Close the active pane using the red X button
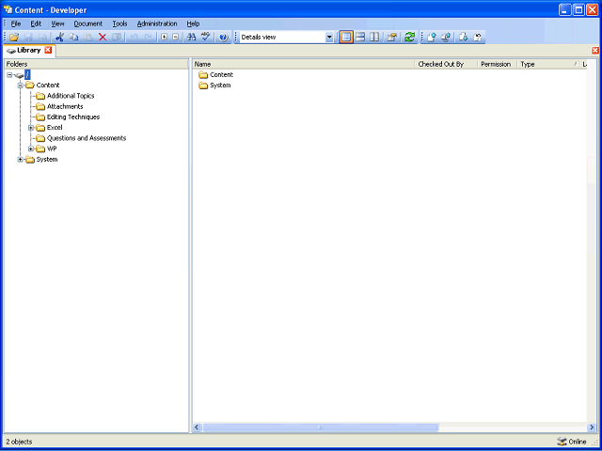602x451 pixels. 595,50
